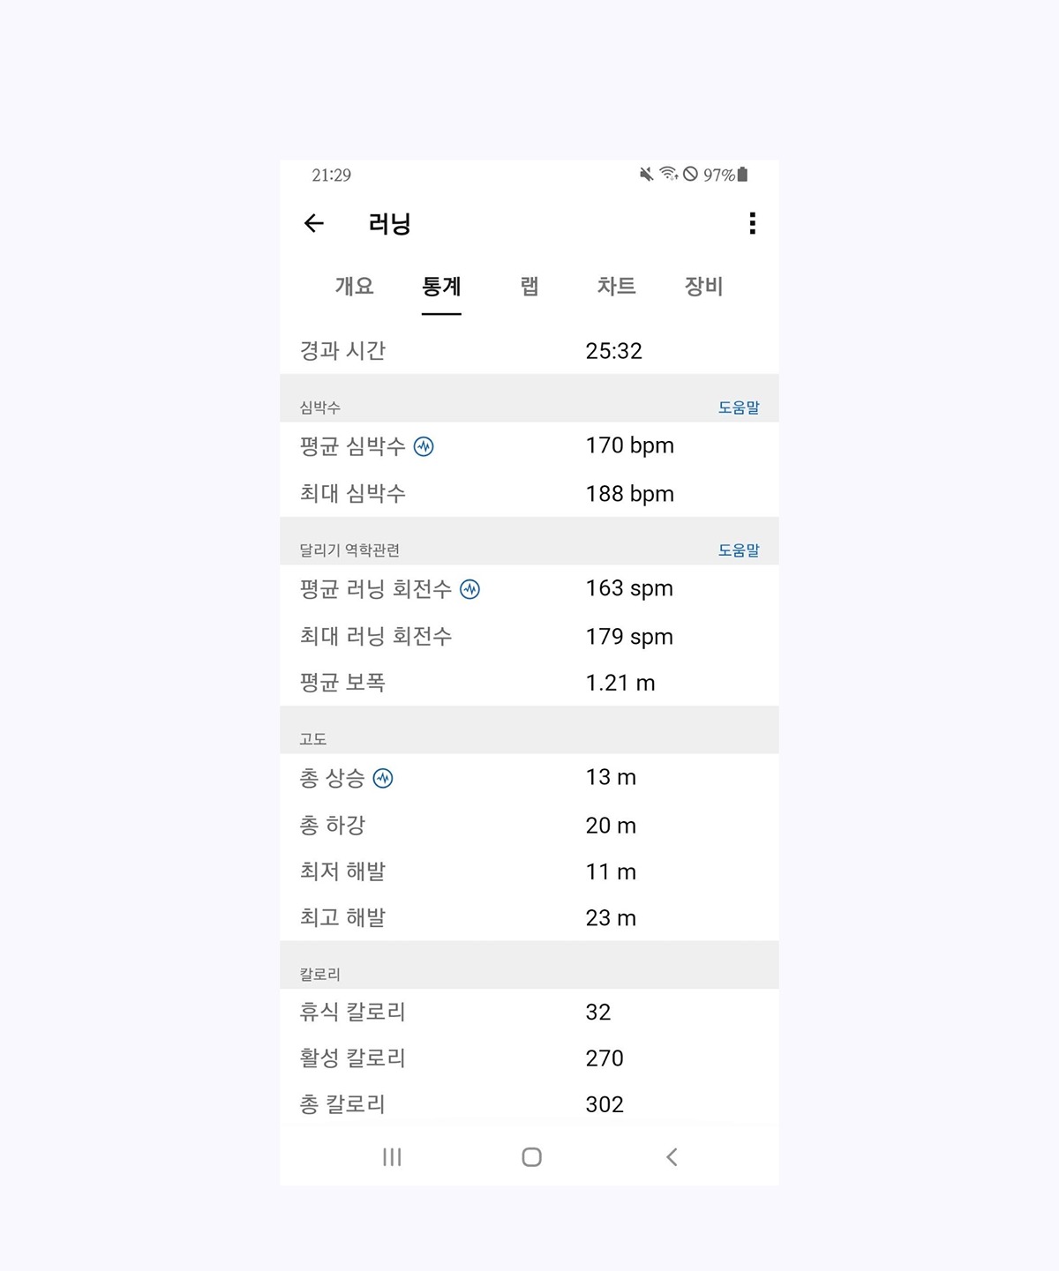Open the 랩 tab
The width and height of the screenshot is (1059, 1271).
[x=529, y=286]
